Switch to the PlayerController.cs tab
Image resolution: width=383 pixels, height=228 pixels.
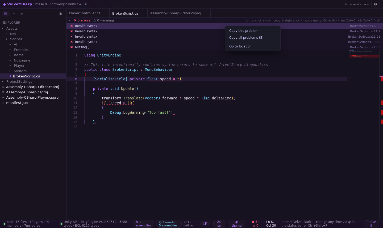pyautogui.click(x=88, y=13)
